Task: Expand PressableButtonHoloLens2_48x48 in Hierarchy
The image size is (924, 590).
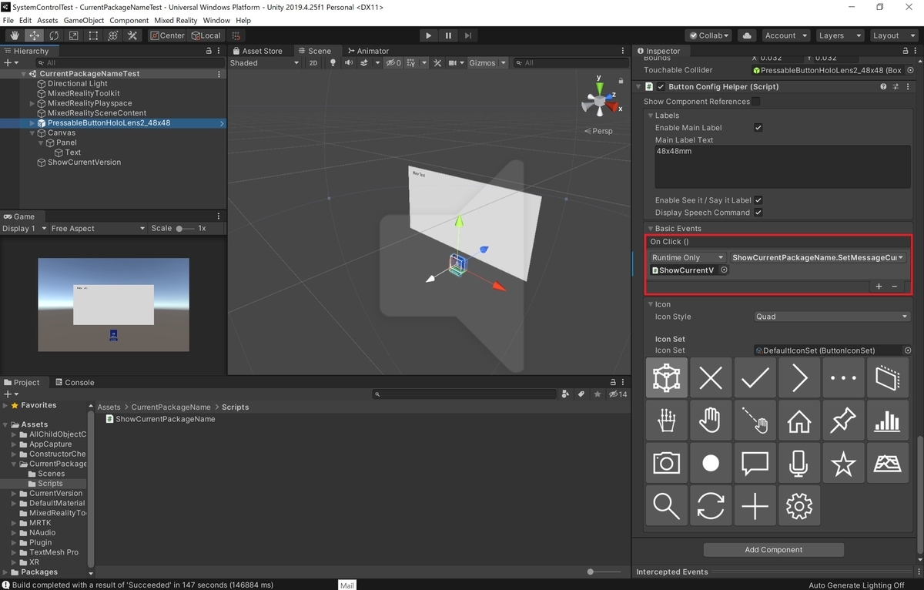Action: coord(32,123)
